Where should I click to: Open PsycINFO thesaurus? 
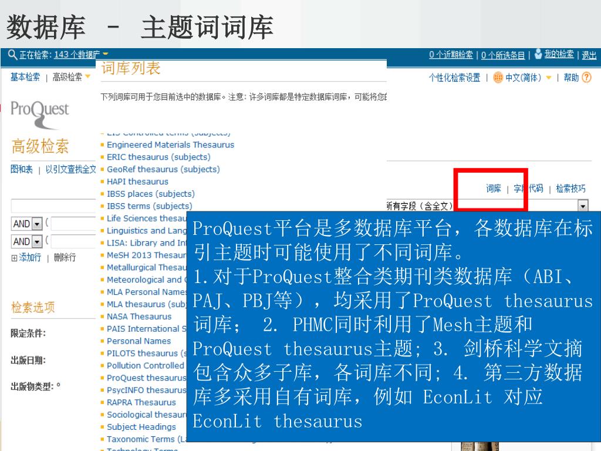click(146, 390)
